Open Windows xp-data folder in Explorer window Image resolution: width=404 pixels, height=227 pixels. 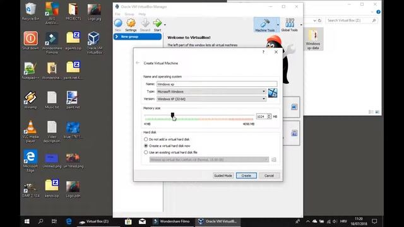tap(313, 39)
